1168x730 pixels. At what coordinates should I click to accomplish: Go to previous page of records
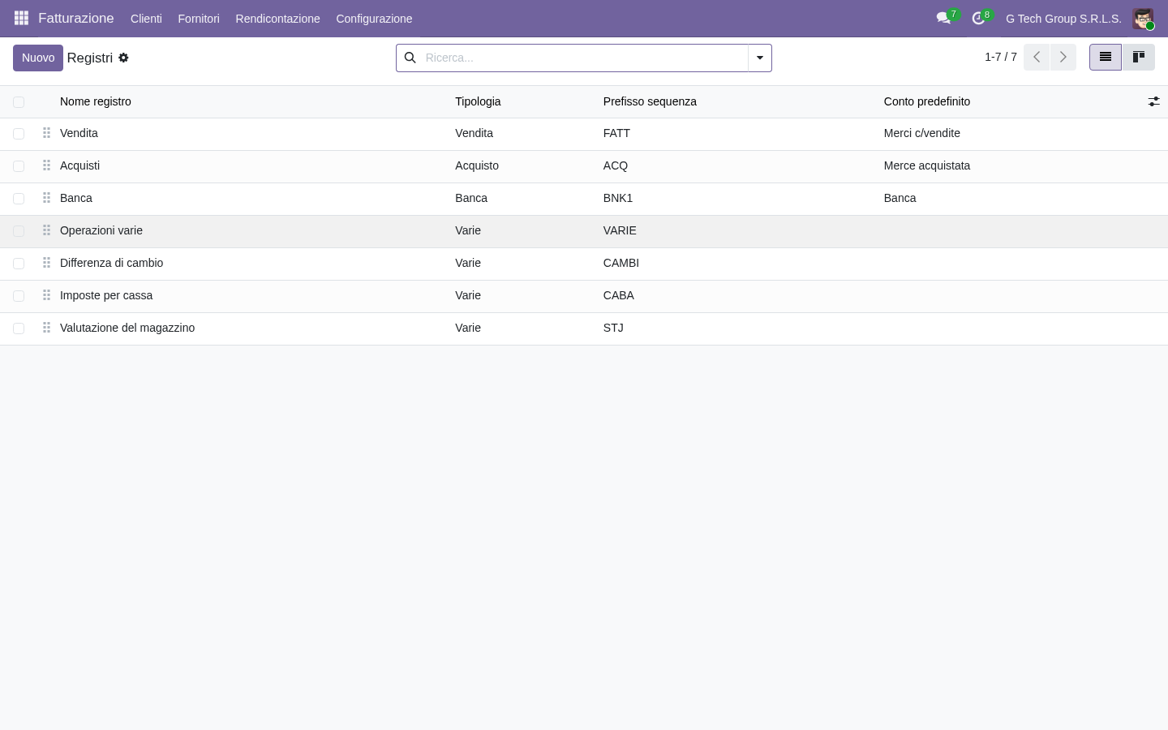point(1037,57)
